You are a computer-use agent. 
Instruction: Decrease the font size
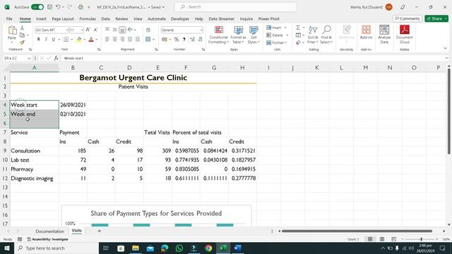(96, 30)
